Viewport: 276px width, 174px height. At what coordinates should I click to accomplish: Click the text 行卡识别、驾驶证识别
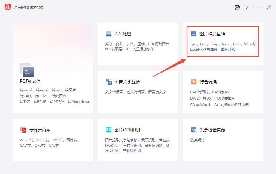click(x=123, y=151)
